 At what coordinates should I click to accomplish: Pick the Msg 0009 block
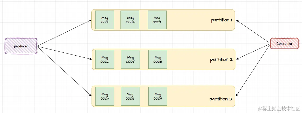coord(158,96)
